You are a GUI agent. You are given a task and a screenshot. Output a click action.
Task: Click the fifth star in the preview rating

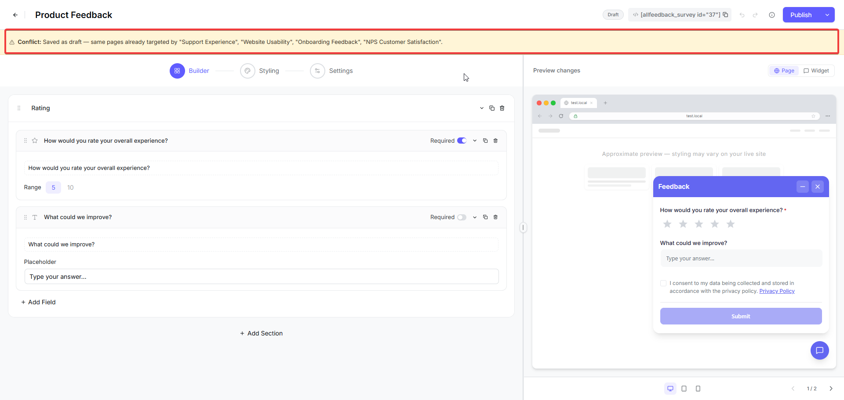tap(731, 224)
